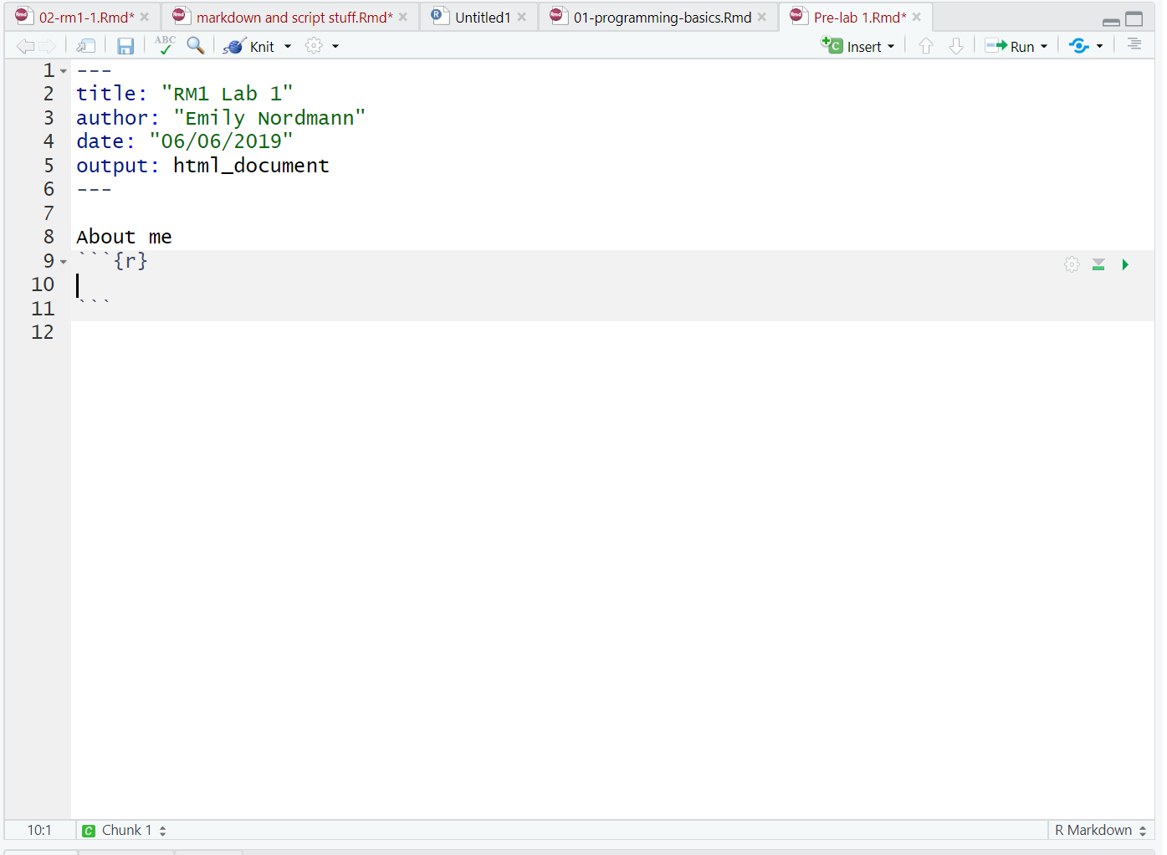Go forward to next source location
The height and width of the screenshot is (855, 1167).
(48, 47)
